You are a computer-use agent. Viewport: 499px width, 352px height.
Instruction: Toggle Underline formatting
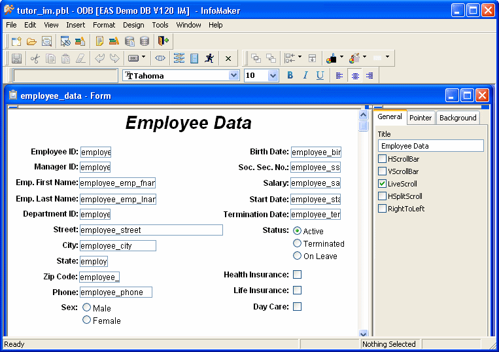[320, 75]
